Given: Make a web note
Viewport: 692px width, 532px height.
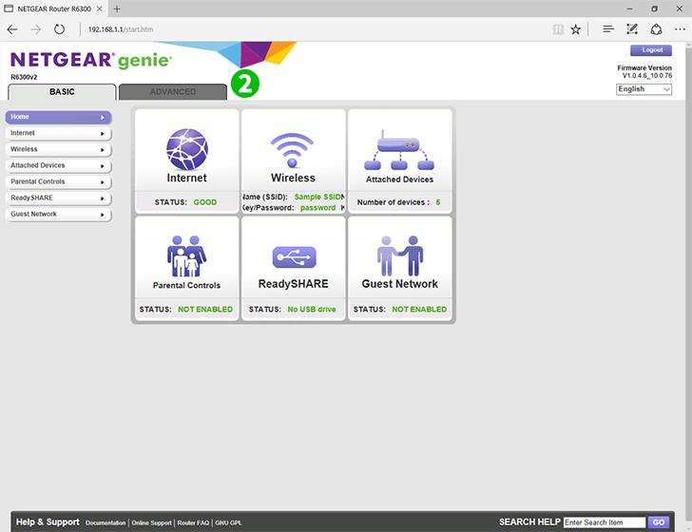Looking at the screenshot, I should tap(632, 29).
